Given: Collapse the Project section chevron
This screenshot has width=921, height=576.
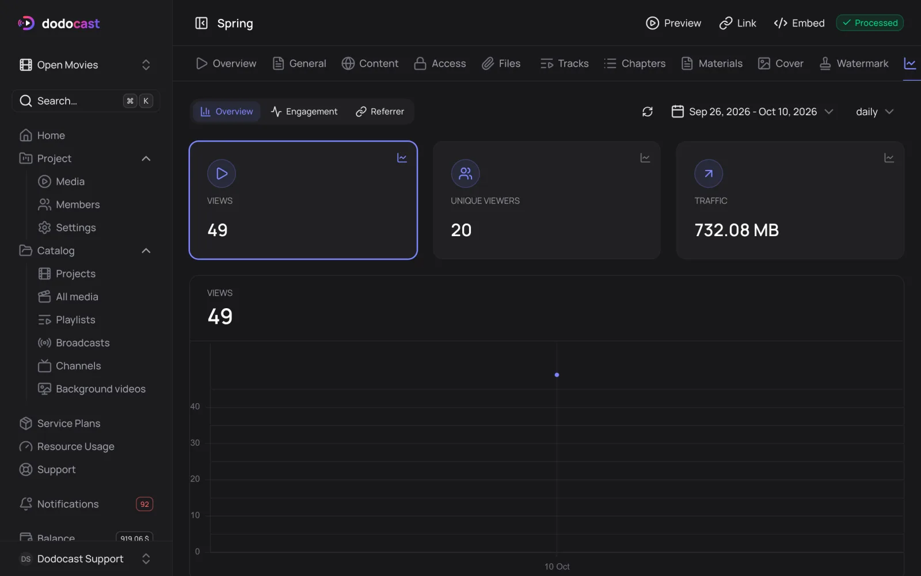Looking at the screenshot, I should coord(146,158).
